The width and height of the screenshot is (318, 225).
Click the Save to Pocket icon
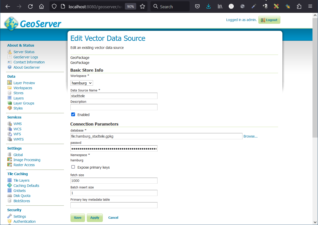197,7
